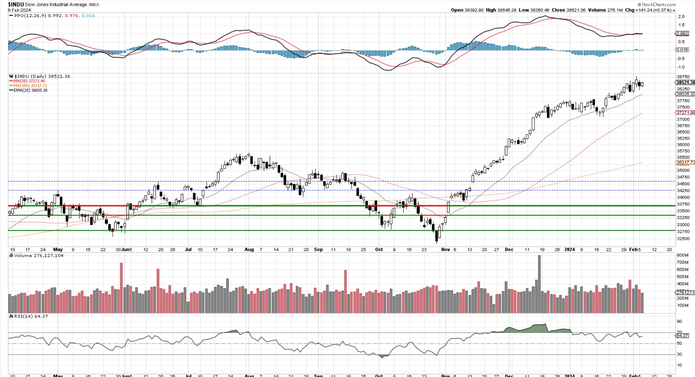The image size is (695, 377).
Task: Click the 0.992 PPO value tag
Action: point(682,33)
